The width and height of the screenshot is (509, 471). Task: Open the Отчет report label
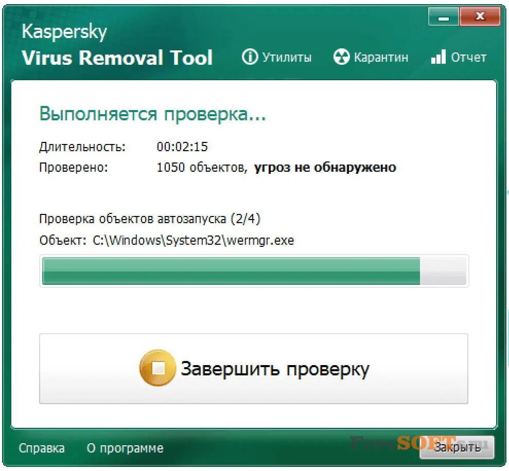[x=469, y=58]
